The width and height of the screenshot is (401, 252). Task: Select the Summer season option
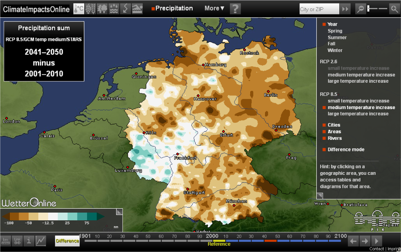point(337,38)
